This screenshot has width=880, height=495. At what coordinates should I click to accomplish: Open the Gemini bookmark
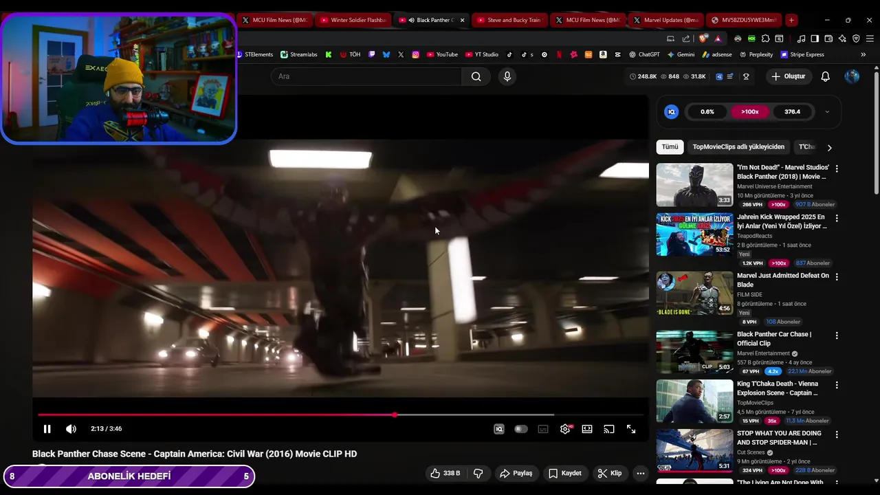[681, 54]
